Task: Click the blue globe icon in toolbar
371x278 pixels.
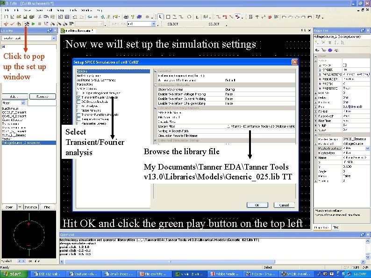Action: (x=139, y=17)
